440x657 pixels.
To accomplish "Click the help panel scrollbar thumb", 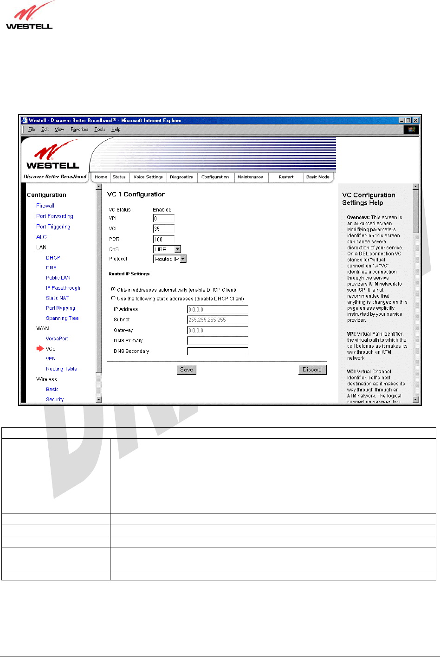I will click(x=416, y=211).
